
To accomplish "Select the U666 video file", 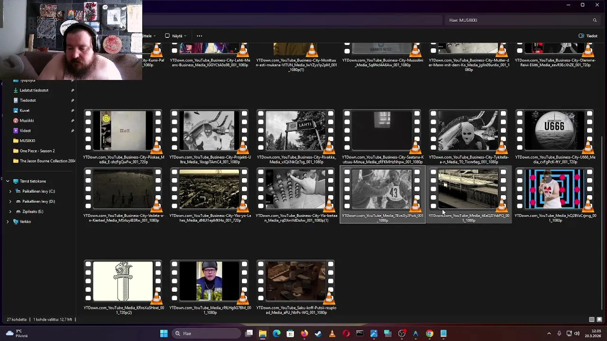I will click(x=555, y=137).
